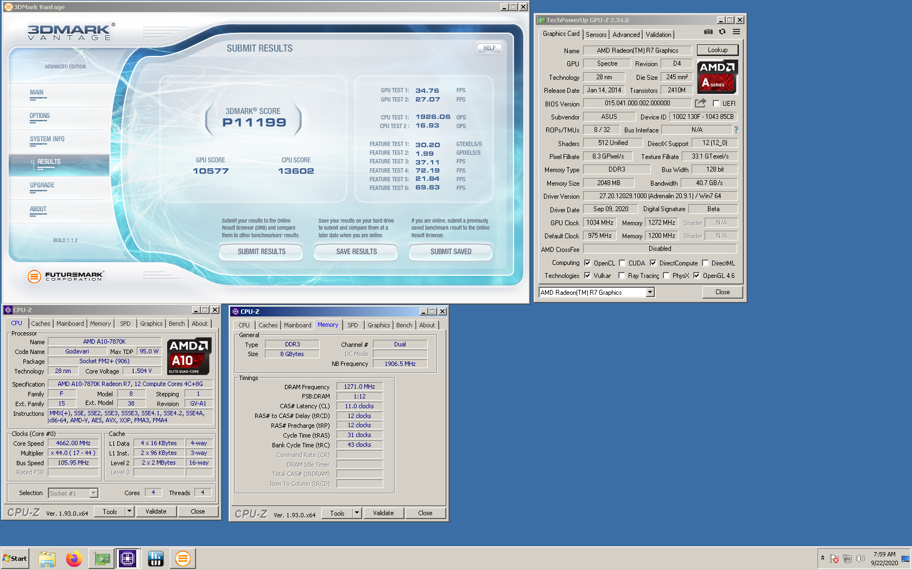Click Tools button in Memory CPU-Z window
The width and height of the screenshot is (912, 570).
337,513
